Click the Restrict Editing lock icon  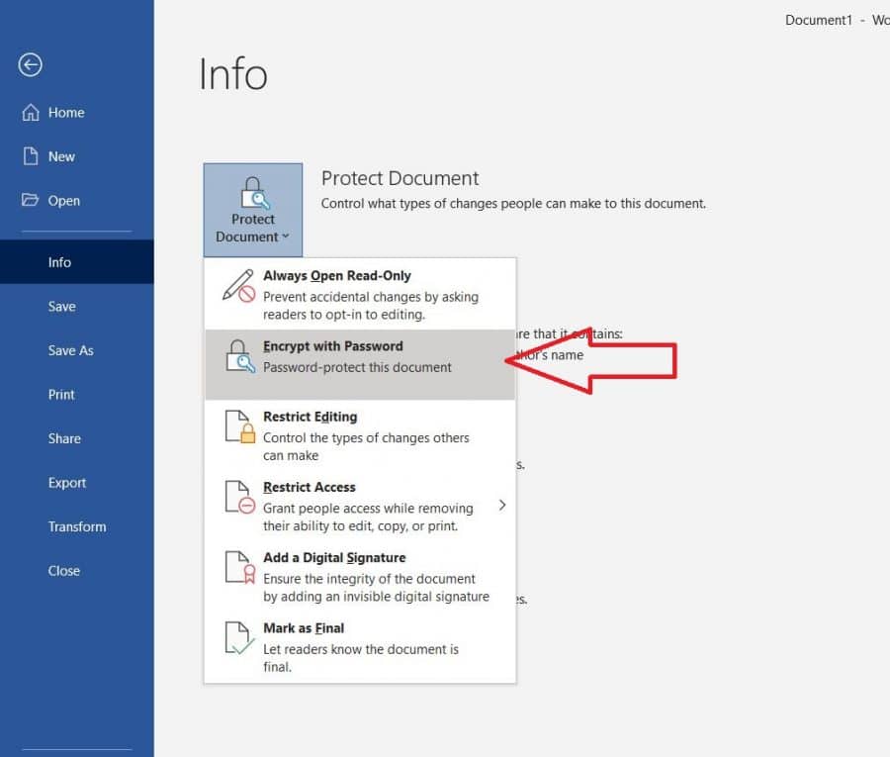point(240,427)
